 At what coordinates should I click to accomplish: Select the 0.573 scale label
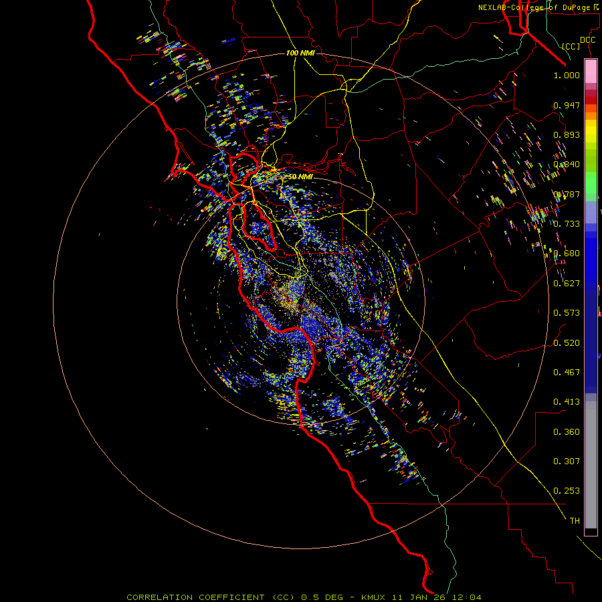point(567,313)
